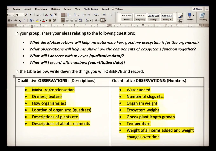Apply yellow text highlight color

37,20
